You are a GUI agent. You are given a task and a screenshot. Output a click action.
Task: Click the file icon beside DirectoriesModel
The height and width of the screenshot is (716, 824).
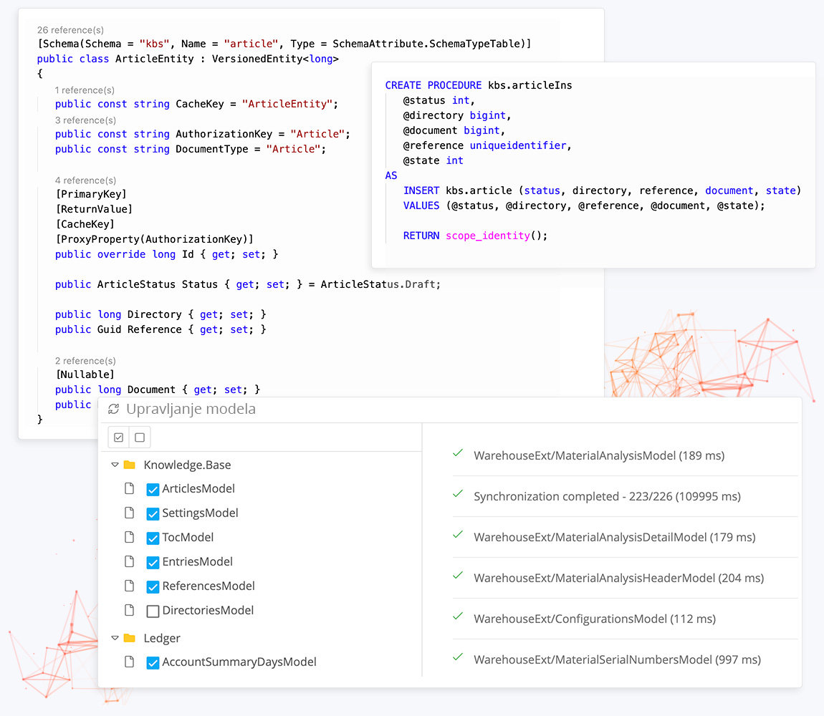(130, 611)
